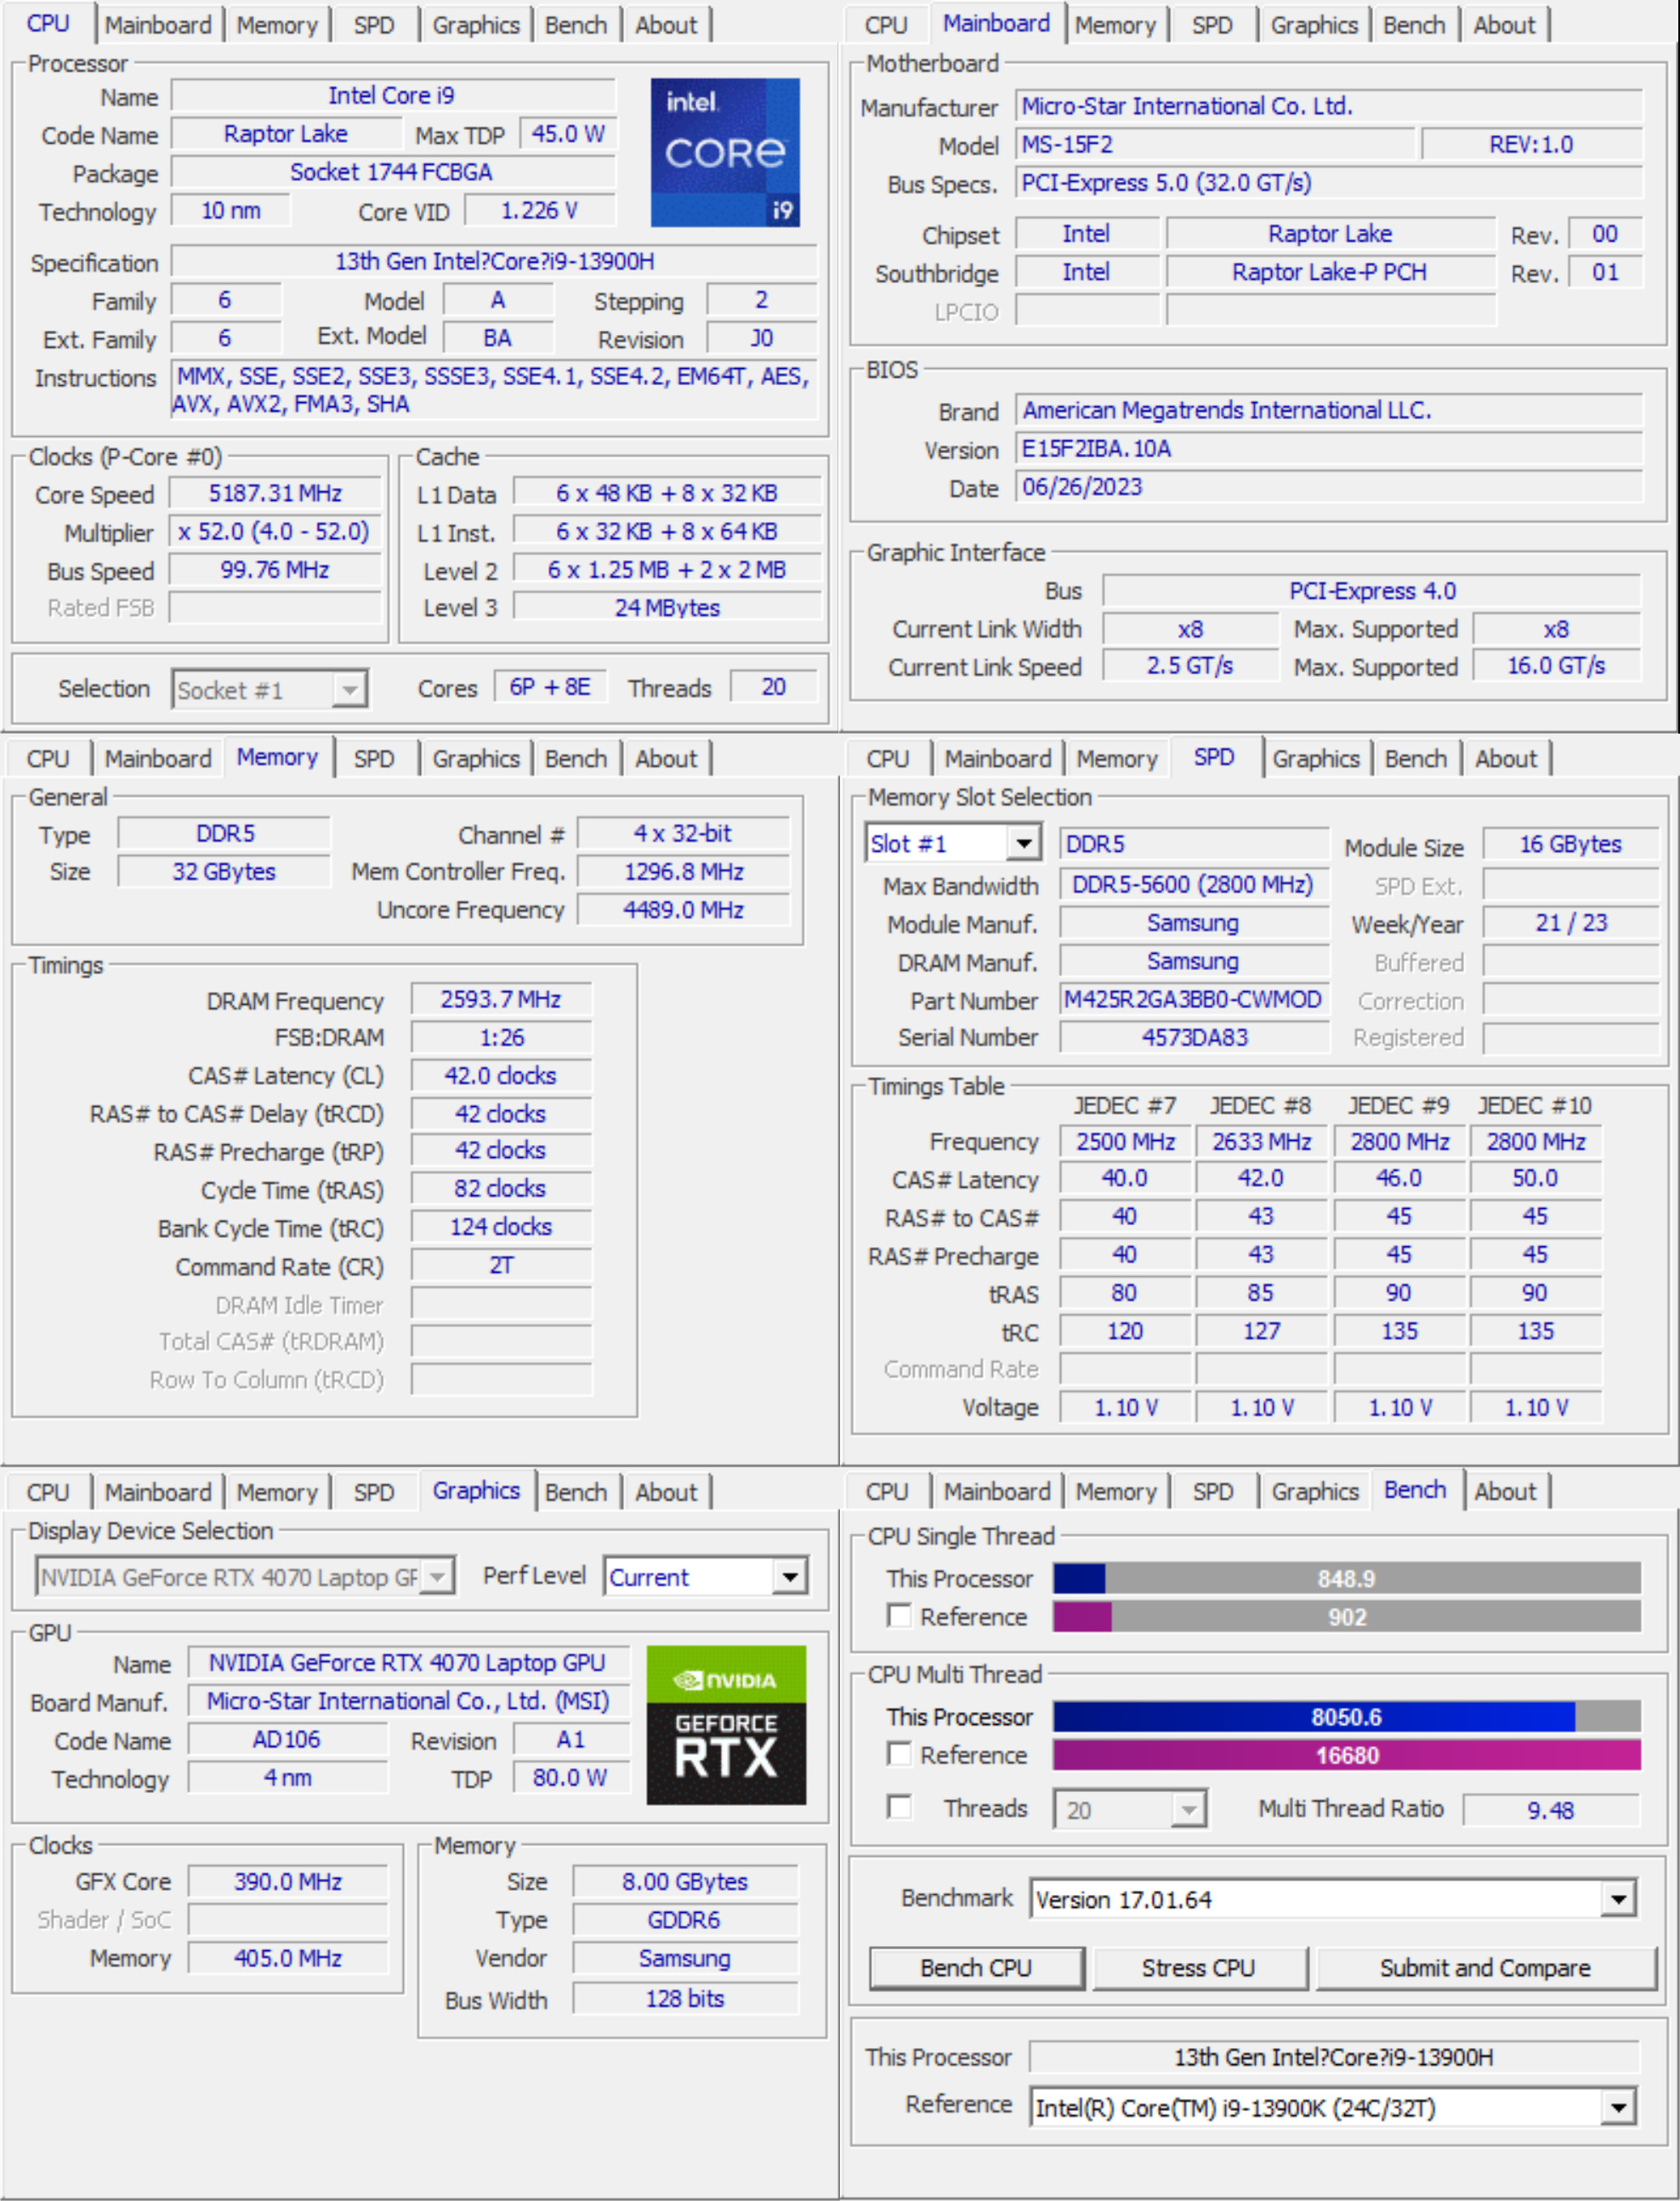Image resolution: width=1680 pixels, height=2201 pixels.
Task: Open the Benchmark Version 17.01.64 dropdown
Action: pyautogui.click(x=1333, y=1898)
